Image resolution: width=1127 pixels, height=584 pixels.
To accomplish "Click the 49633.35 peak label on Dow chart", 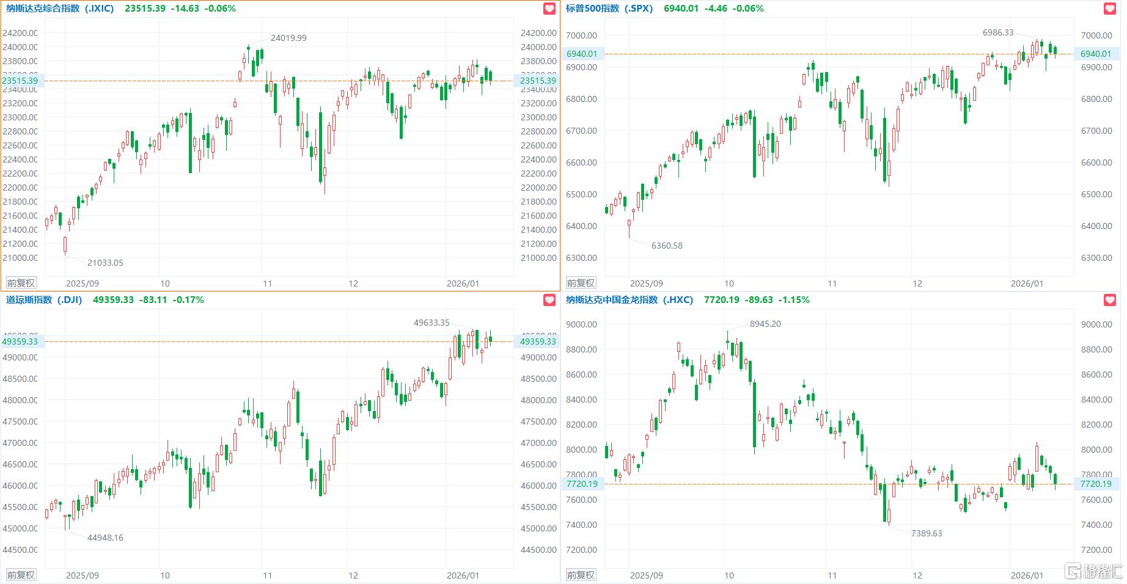I will coord(431,323).
